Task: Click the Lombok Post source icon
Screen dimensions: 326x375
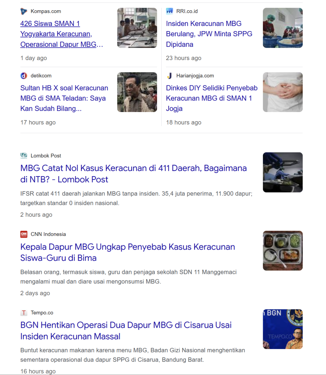Action: tap(24, 156)
